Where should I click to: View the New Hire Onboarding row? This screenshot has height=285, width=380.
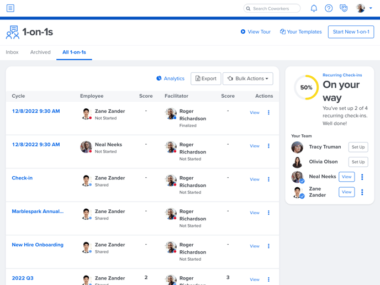[255, 246]
